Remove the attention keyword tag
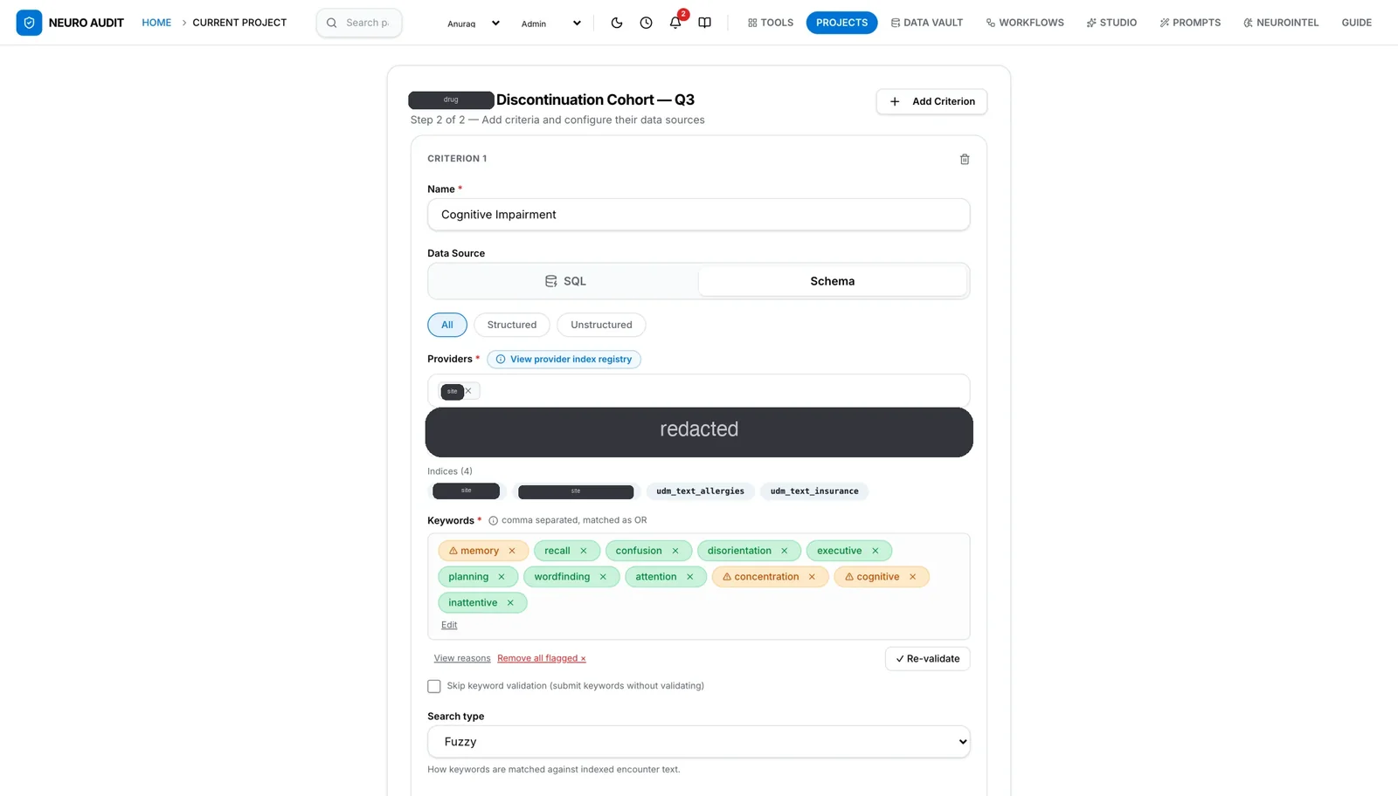This screenshot has height=796, width=1398. (690, 577)
